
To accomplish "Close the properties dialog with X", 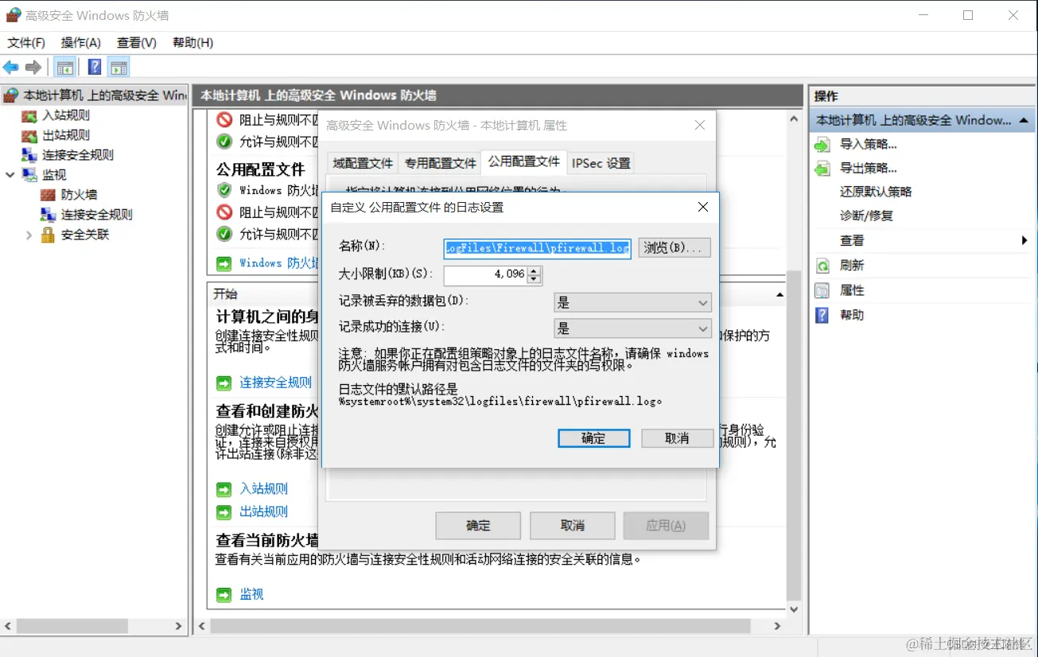I will (x=700, y=126).
